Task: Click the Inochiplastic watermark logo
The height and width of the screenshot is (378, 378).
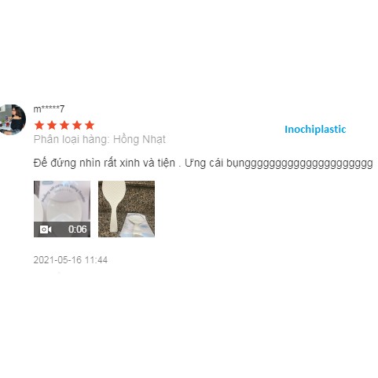Action: point(315,130)
